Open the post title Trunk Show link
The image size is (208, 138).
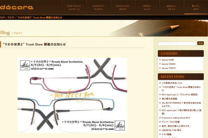coord(34,44)
